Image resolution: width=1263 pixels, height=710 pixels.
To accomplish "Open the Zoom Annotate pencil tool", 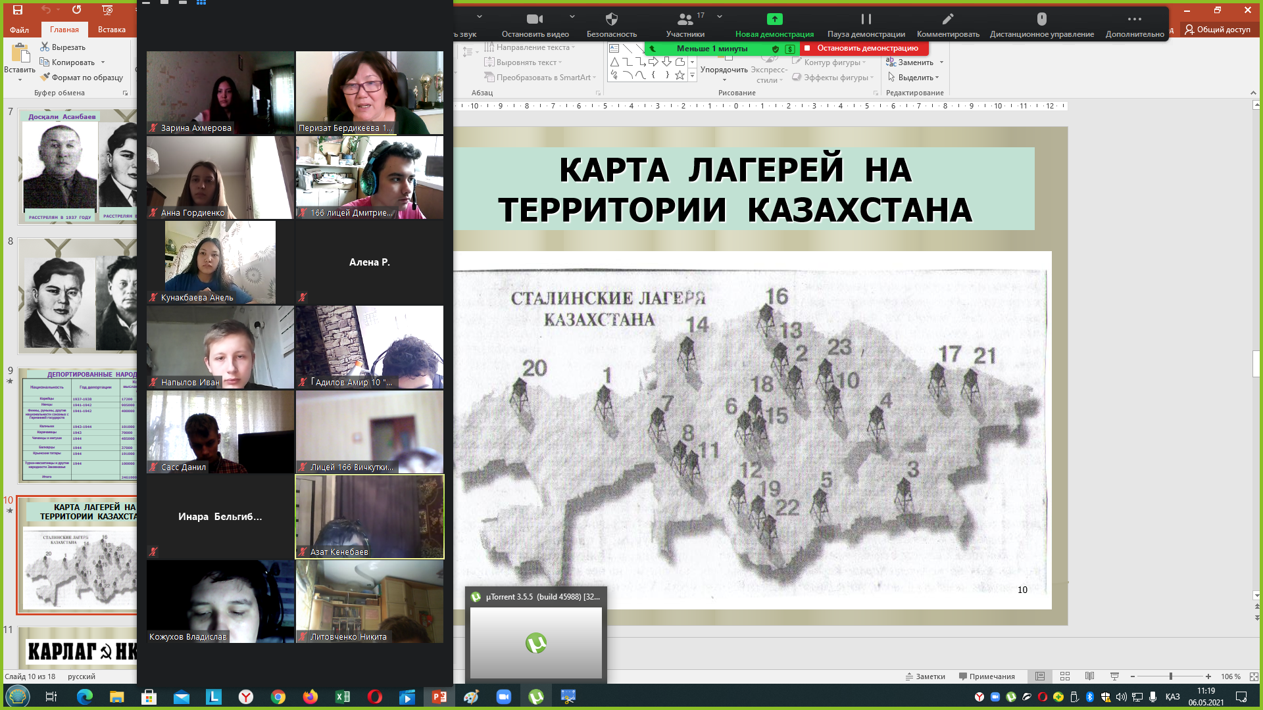I will tap(947, 19).
